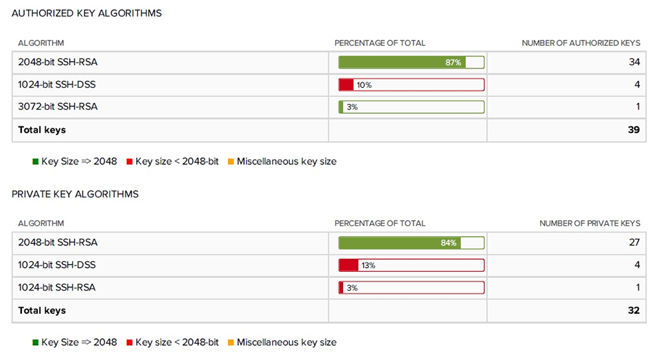Select the 10% red progress bar

(412, 85)
